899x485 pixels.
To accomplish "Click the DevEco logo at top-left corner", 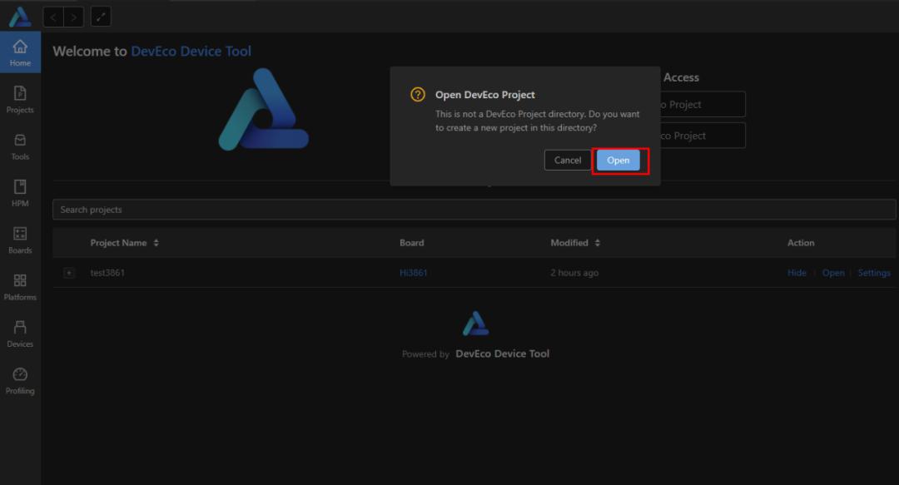I will pos(20,17).
